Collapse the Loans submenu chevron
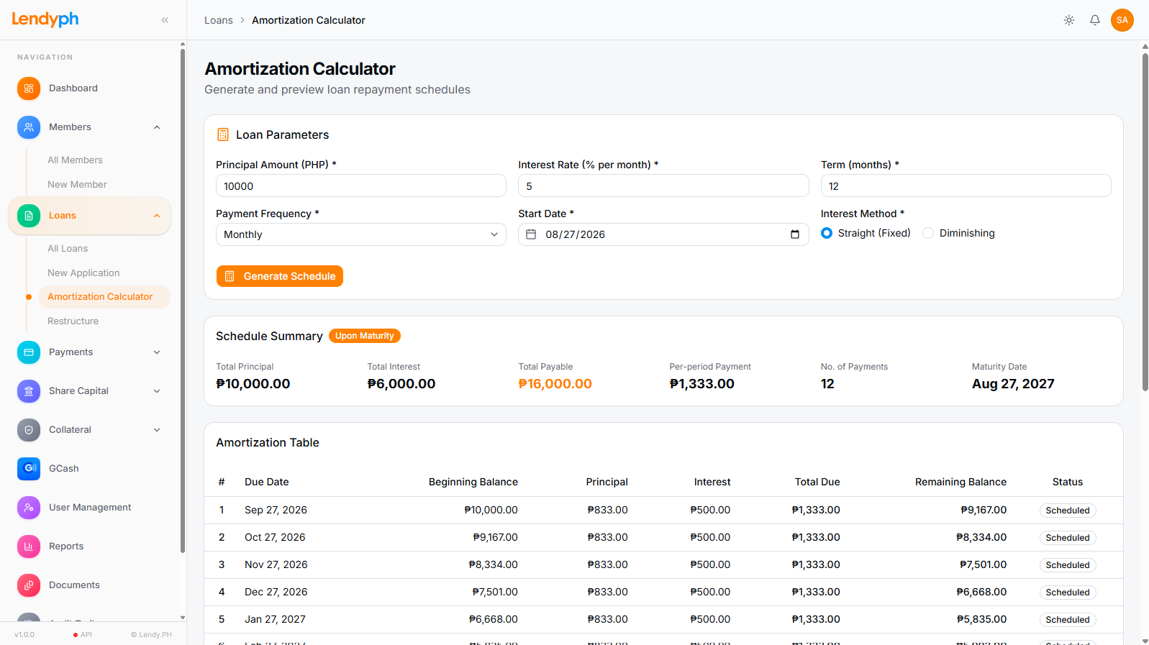The height and width of the screenshot is (645, 1149). [x=157, y=216]
